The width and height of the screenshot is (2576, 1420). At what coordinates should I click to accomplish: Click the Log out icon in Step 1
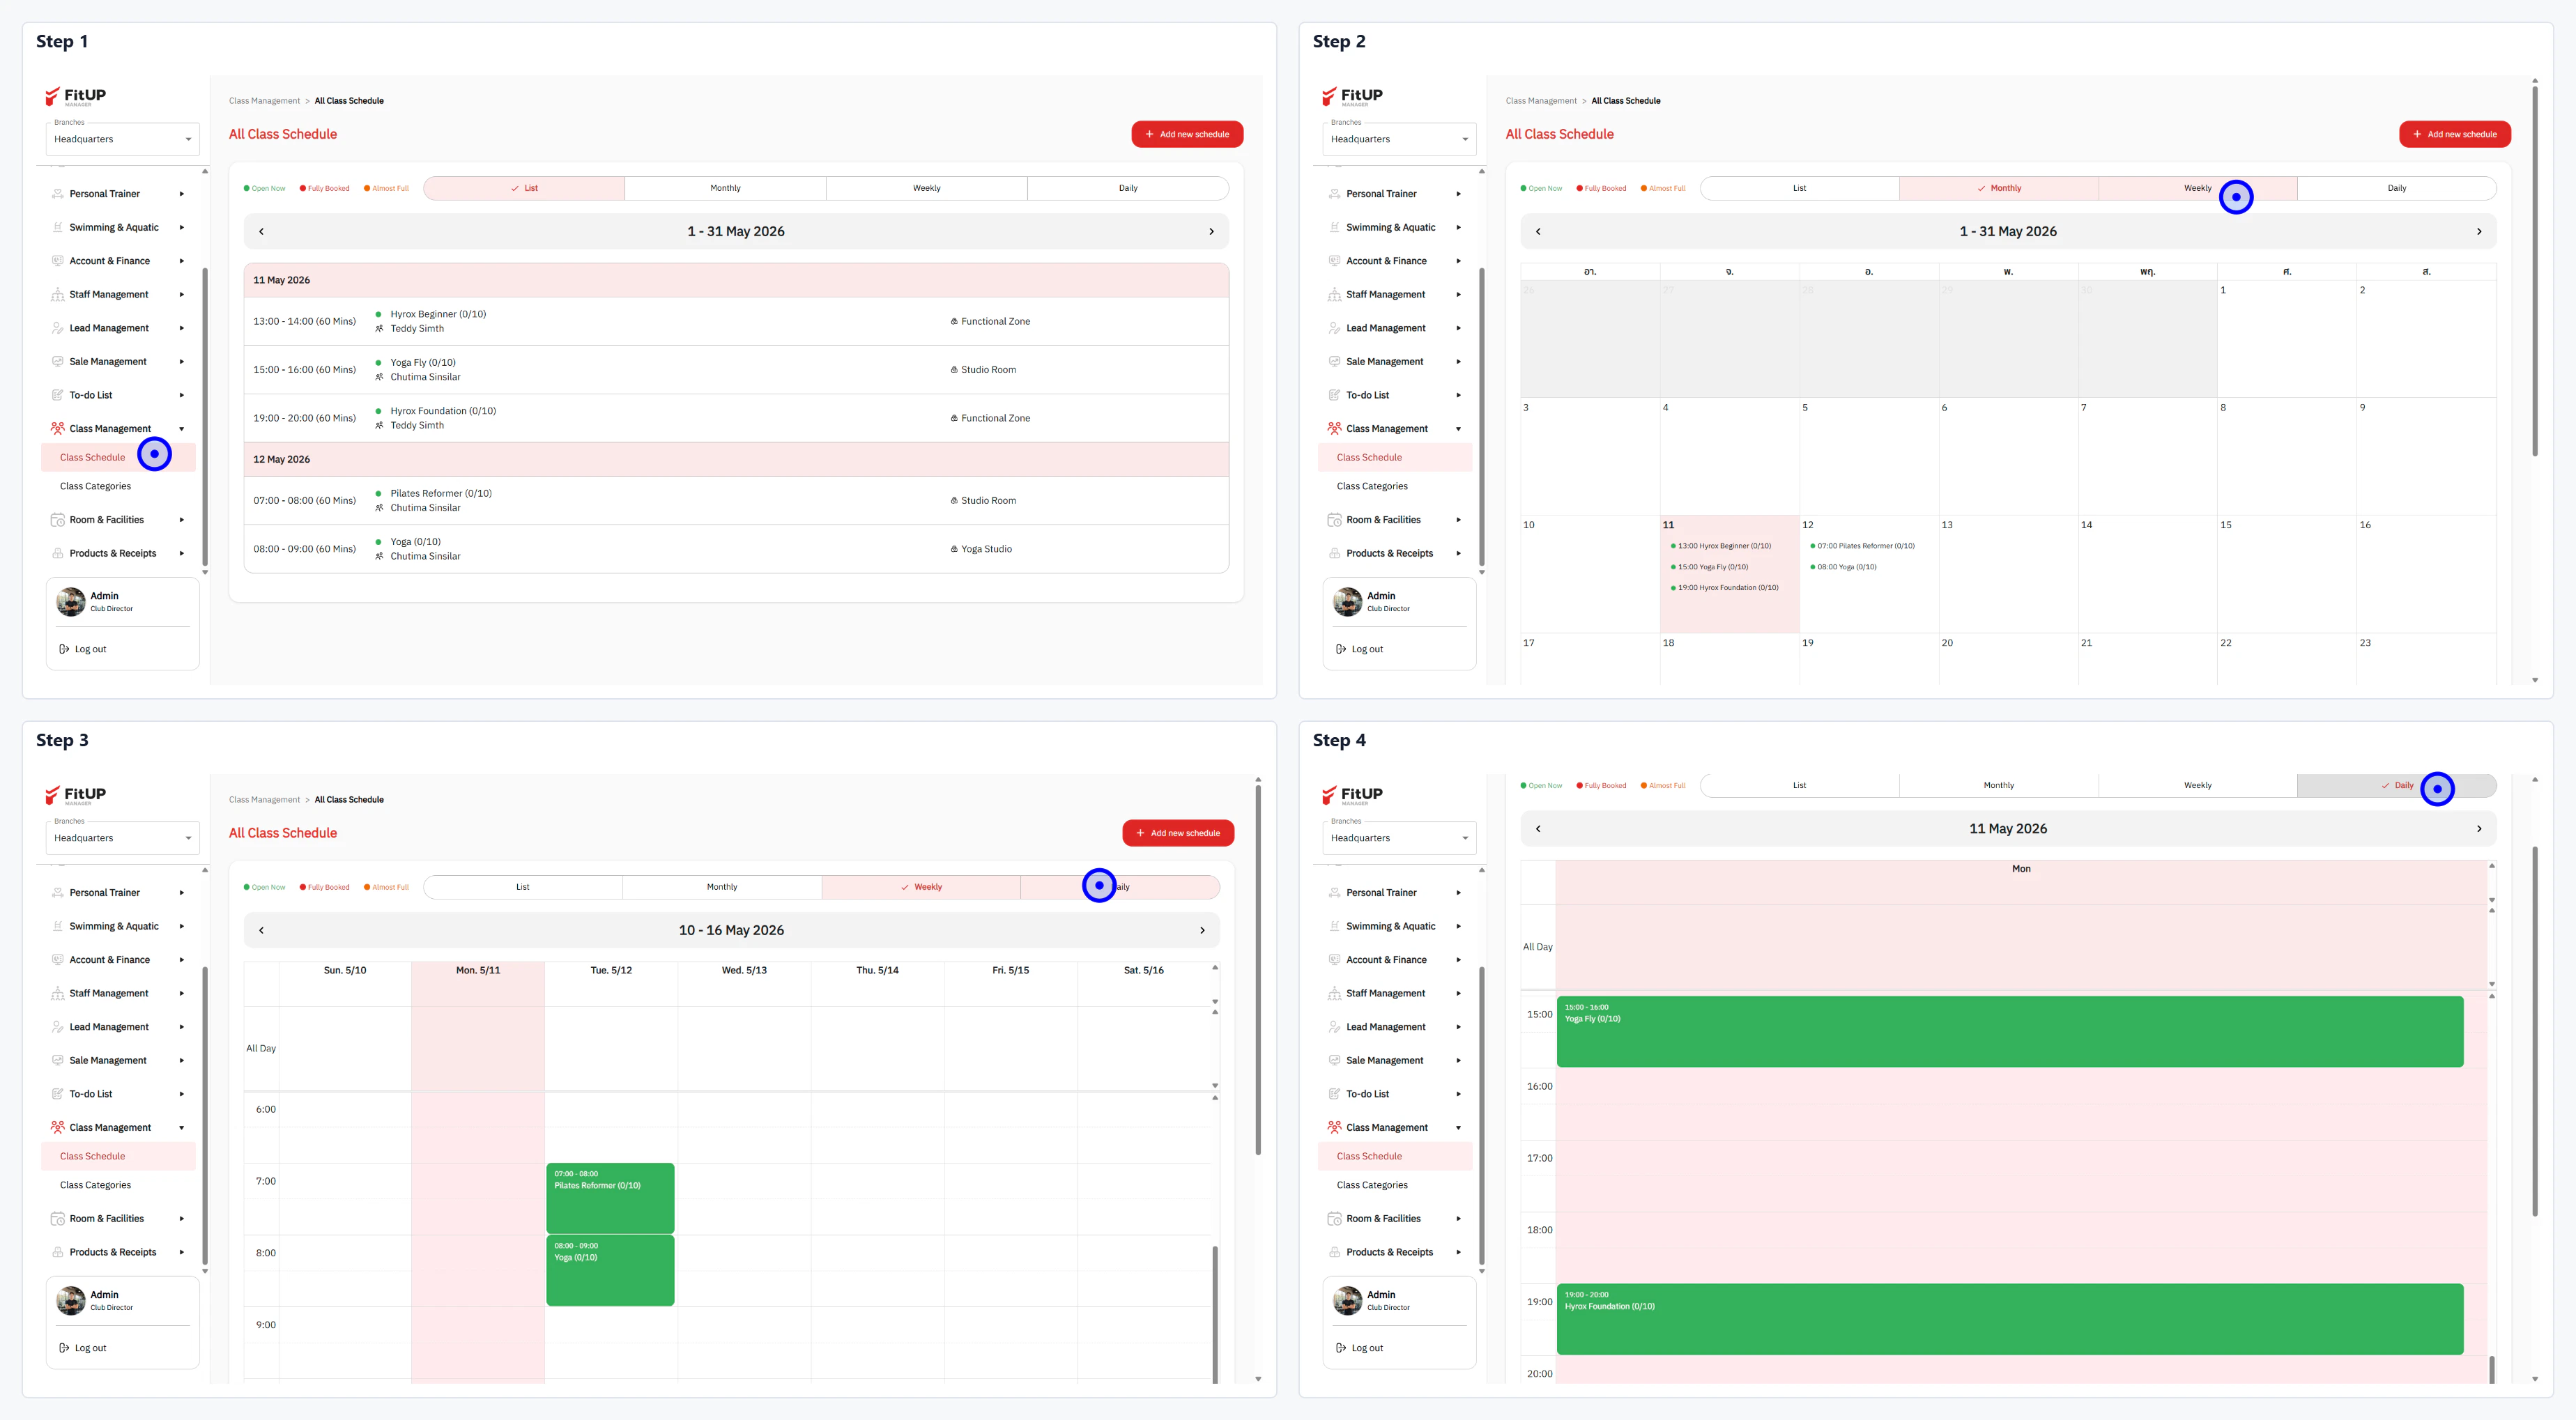pyautogui.click(x=64, y=649)
